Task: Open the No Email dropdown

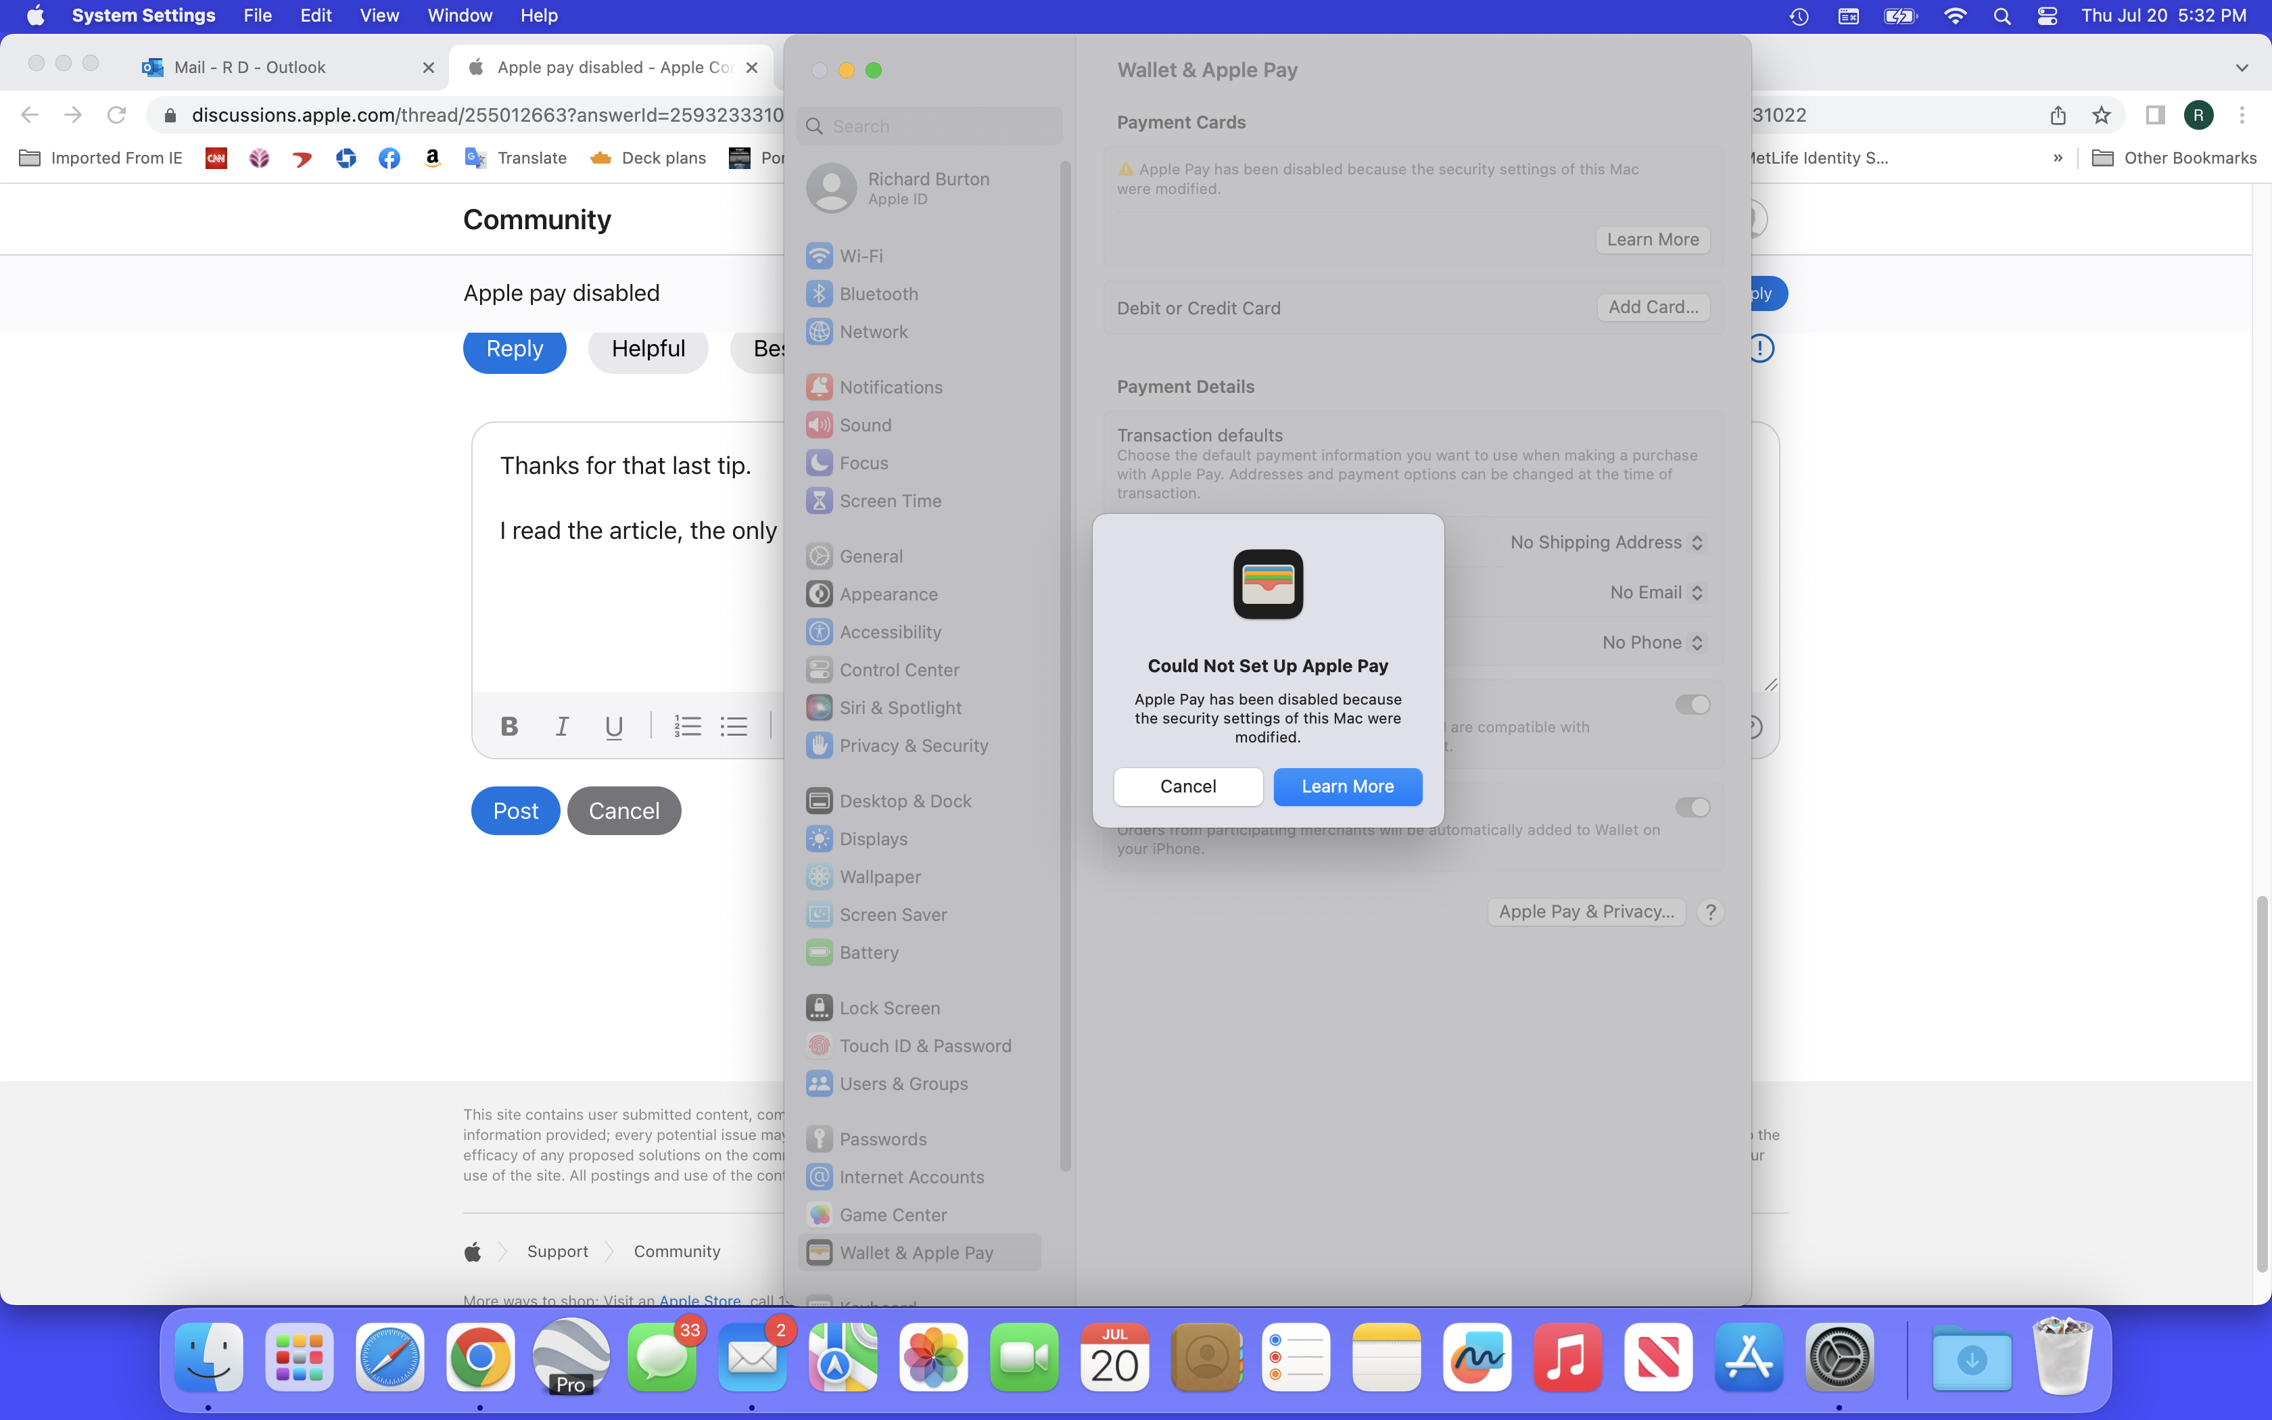Action: click(1655, 592)
